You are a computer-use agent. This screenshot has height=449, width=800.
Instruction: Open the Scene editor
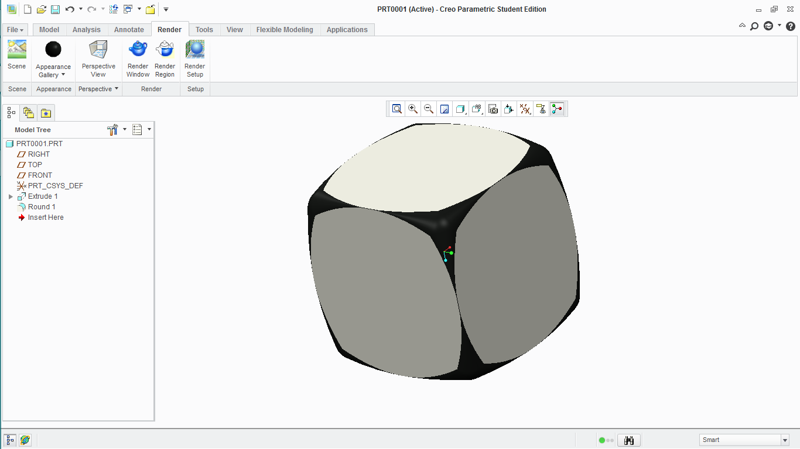click(17, 56)
